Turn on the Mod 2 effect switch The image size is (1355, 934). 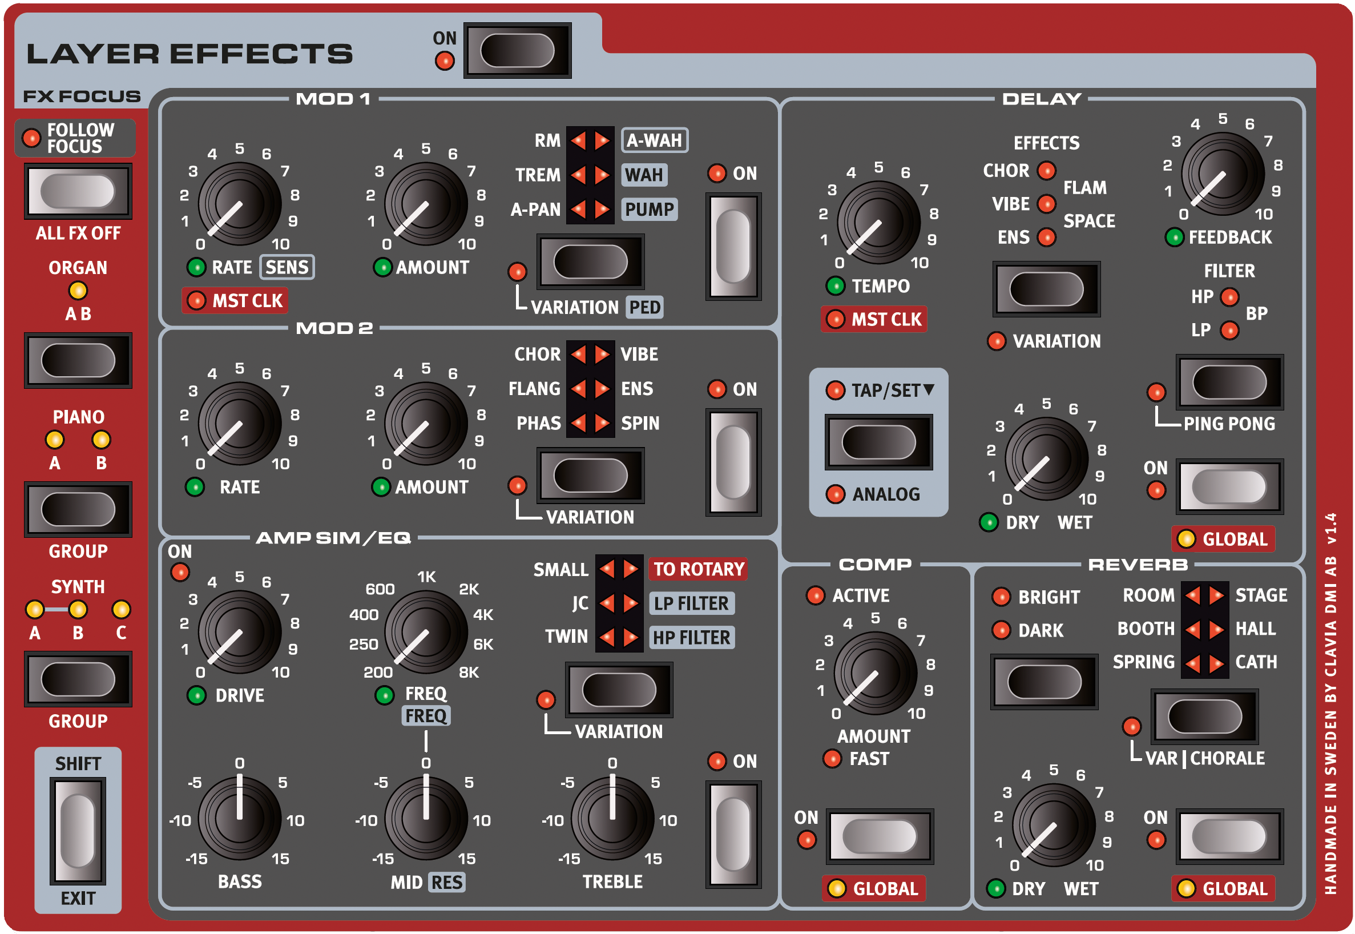pyautogui.click(x=732, y=462)
